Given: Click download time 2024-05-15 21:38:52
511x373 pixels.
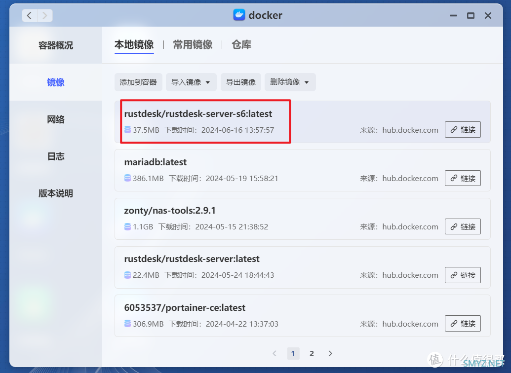Looking at the screenshot, I should tap(232, 227).
